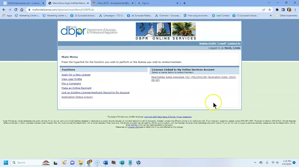The width and height of the screenshot is (299, 167).
Task: Click the browser forward arrow
Action: 10,10
